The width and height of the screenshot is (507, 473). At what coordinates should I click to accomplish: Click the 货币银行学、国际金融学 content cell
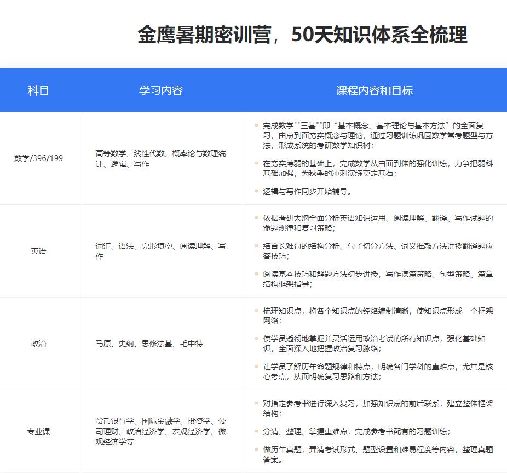pyautogui.click(x=160, y=432)
